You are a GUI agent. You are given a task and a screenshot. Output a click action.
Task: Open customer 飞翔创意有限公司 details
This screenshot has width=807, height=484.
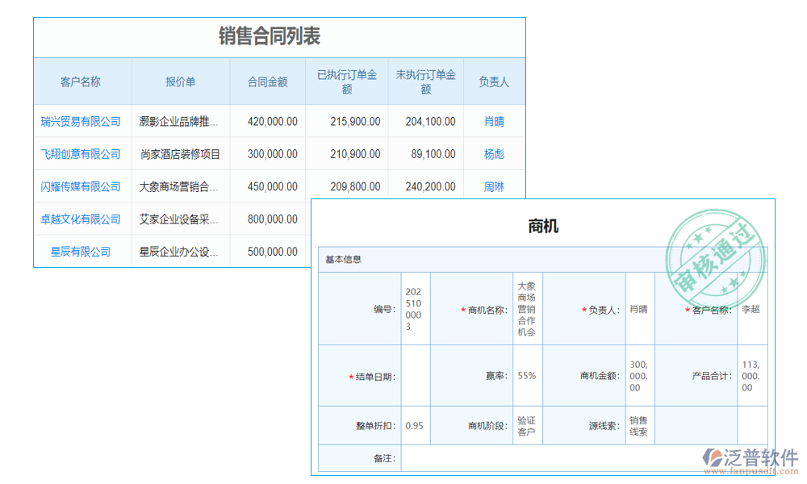(x=82, y=154)
